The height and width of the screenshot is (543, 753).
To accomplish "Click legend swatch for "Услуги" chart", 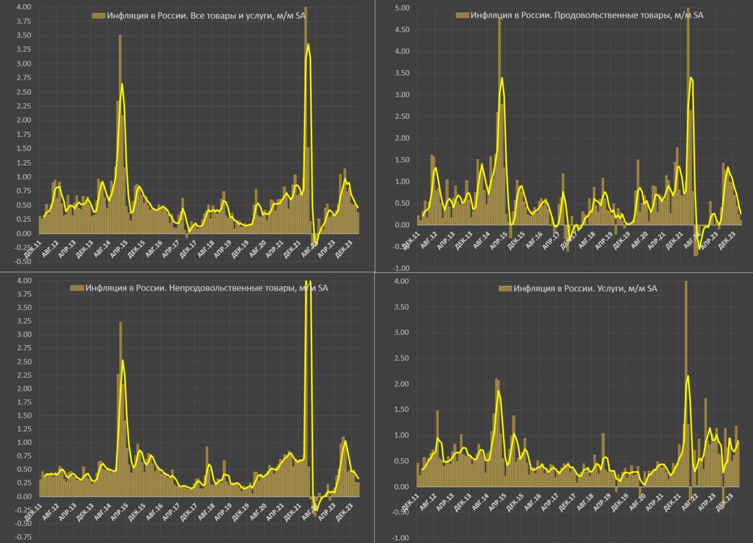I will click(x=505, y=289).
